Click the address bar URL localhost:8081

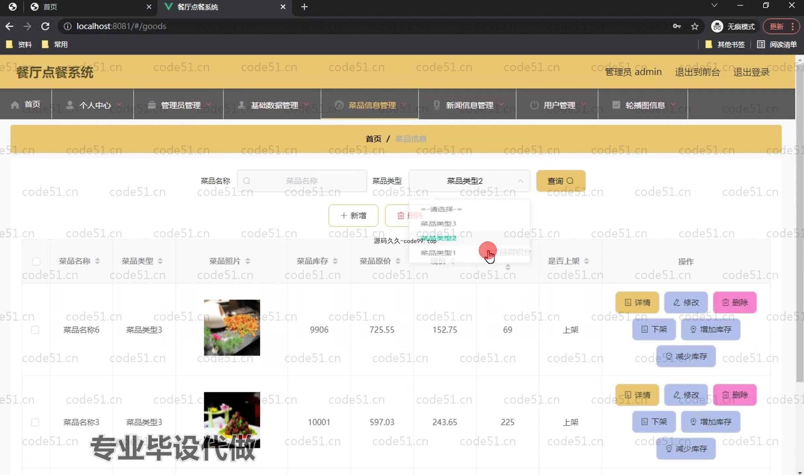(x=121, y=26)
